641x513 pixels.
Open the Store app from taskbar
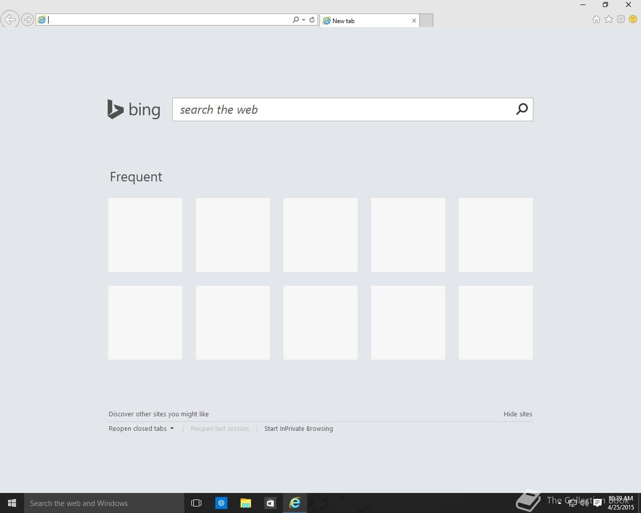270,503
